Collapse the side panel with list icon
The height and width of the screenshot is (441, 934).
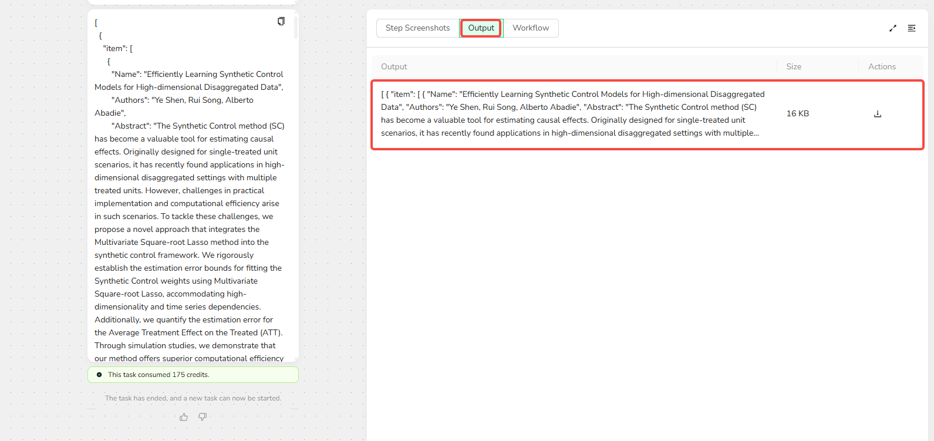[x=911, y=28]
